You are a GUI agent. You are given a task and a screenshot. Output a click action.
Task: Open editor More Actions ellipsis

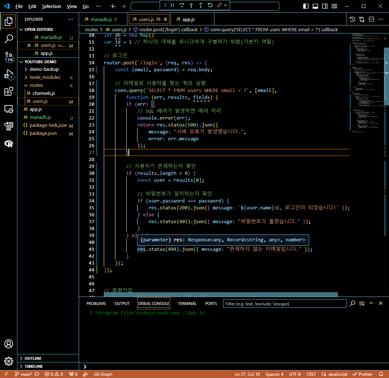click(x=381, y=19)
